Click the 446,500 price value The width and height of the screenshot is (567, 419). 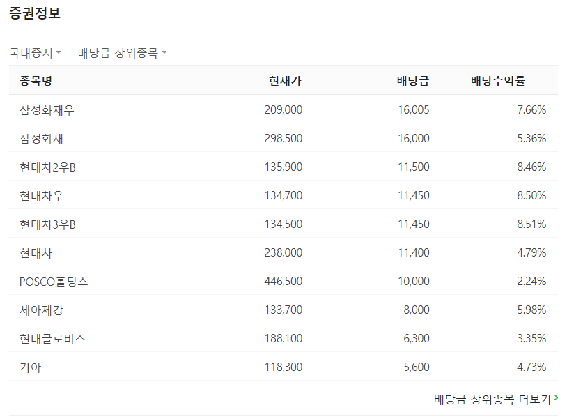[x=283, y=281]
